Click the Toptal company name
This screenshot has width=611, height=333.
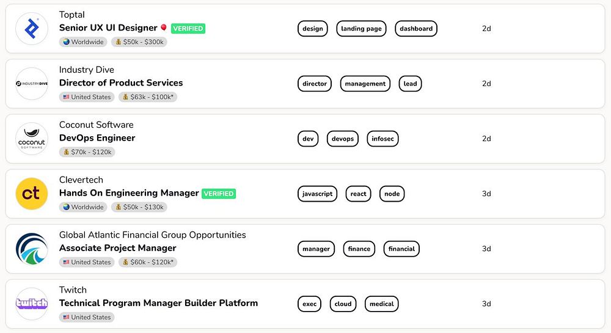pyautogui.click(x=71, y=15)
